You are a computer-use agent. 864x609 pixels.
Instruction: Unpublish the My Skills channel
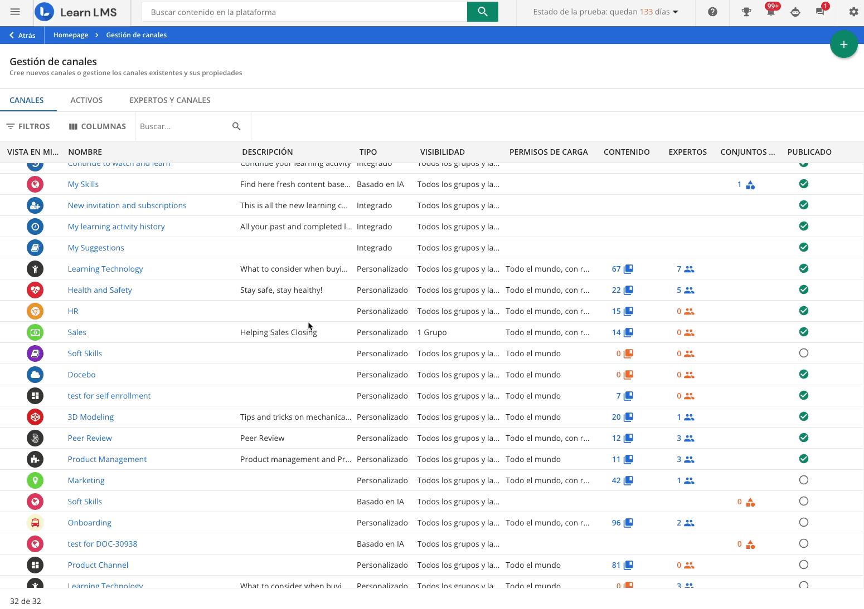tap(804, 184)
